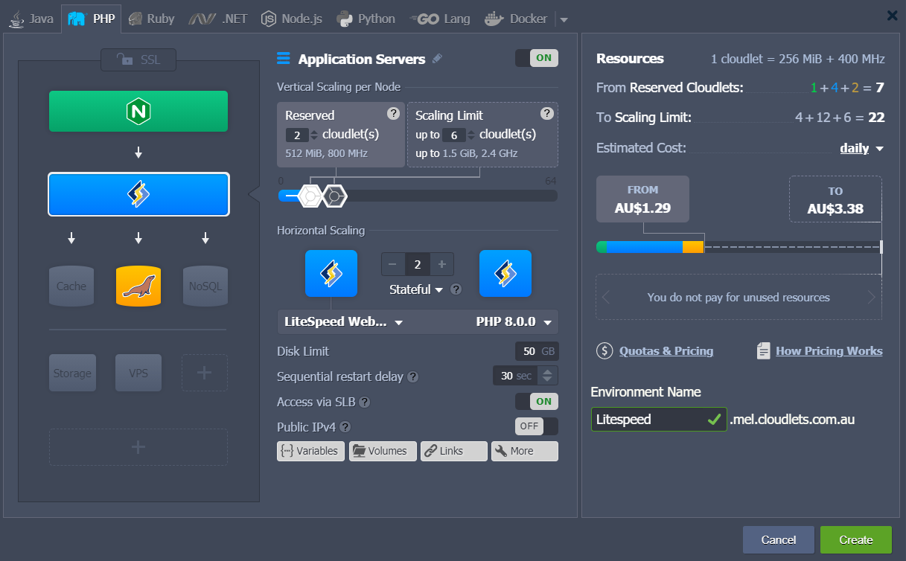Viewport: 906px width, 561px height.
Task: Open the Variables settings
Action: [x=310, y=451]
